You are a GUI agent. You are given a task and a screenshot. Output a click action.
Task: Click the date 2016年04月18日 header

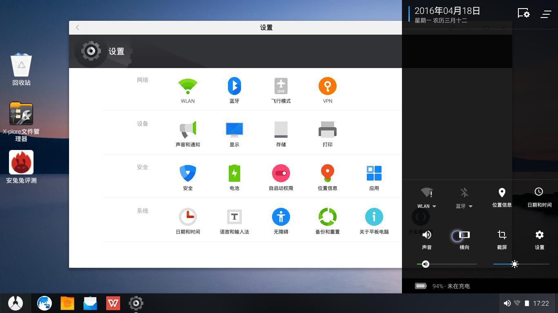(x=447, y=11)
